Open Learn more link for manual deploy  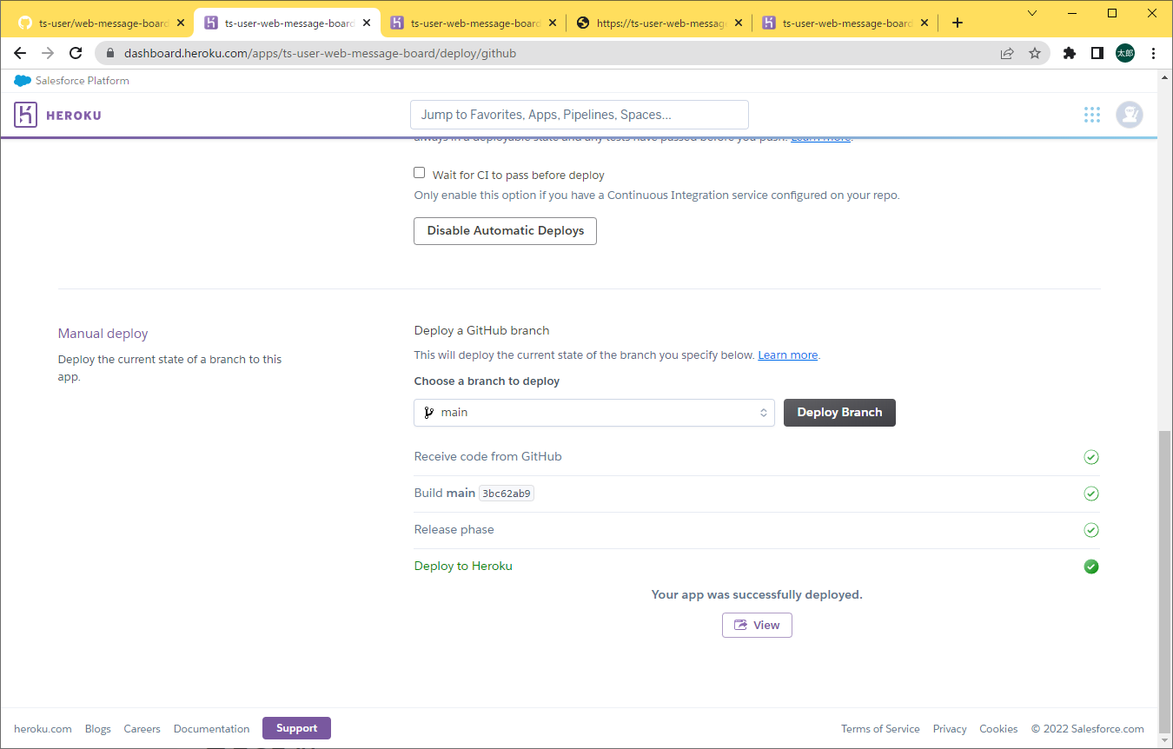pyautogui.click(x=788, y=355)
